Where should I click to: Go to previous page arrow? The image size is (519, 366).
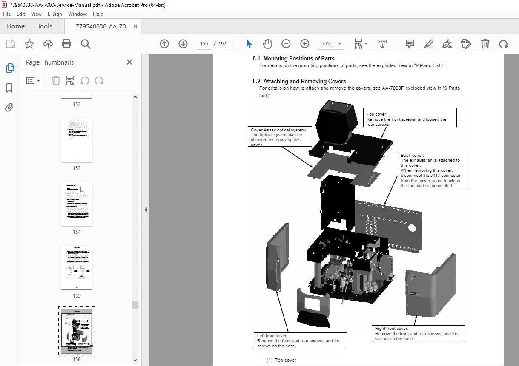[164, 44]
